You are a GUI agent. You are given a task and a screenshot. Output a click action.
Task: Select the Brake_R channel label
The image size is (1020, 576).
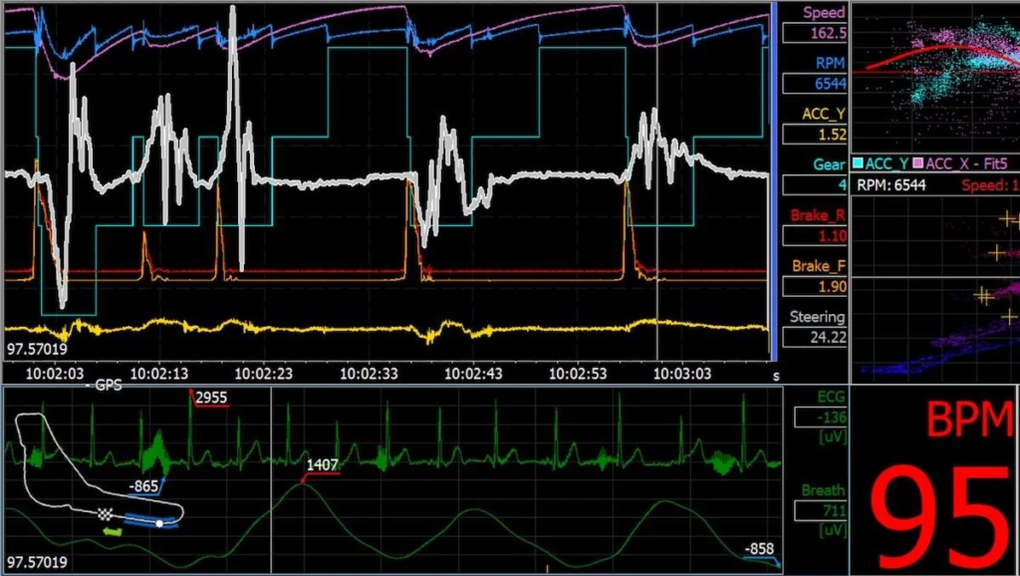tap(818, 215)
